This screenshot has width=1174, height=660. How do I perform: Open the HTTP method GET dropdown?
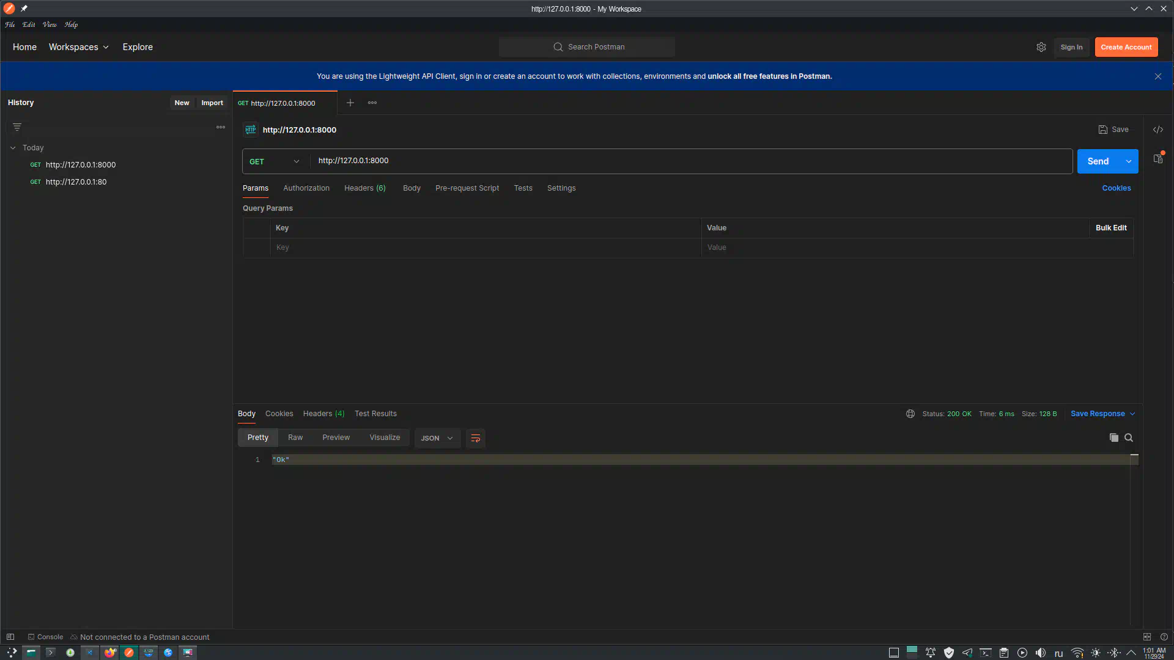[x=275, y=161]
